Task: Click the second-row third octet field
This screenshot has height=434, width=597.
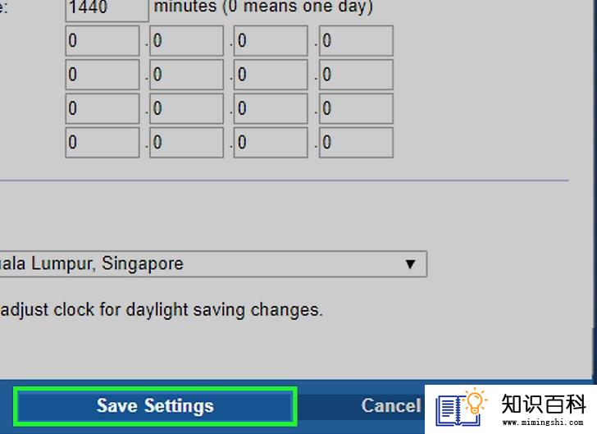Action: (x=271, y=75)
